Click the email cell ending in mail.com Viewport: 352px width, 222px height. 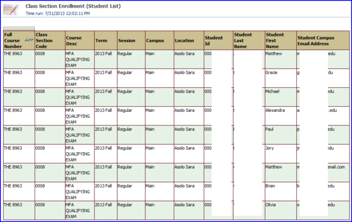323,172
